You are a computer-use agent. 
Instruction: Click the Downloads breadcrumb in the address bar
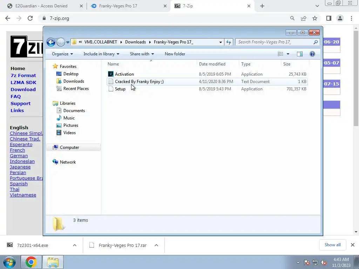click(135, 42)
